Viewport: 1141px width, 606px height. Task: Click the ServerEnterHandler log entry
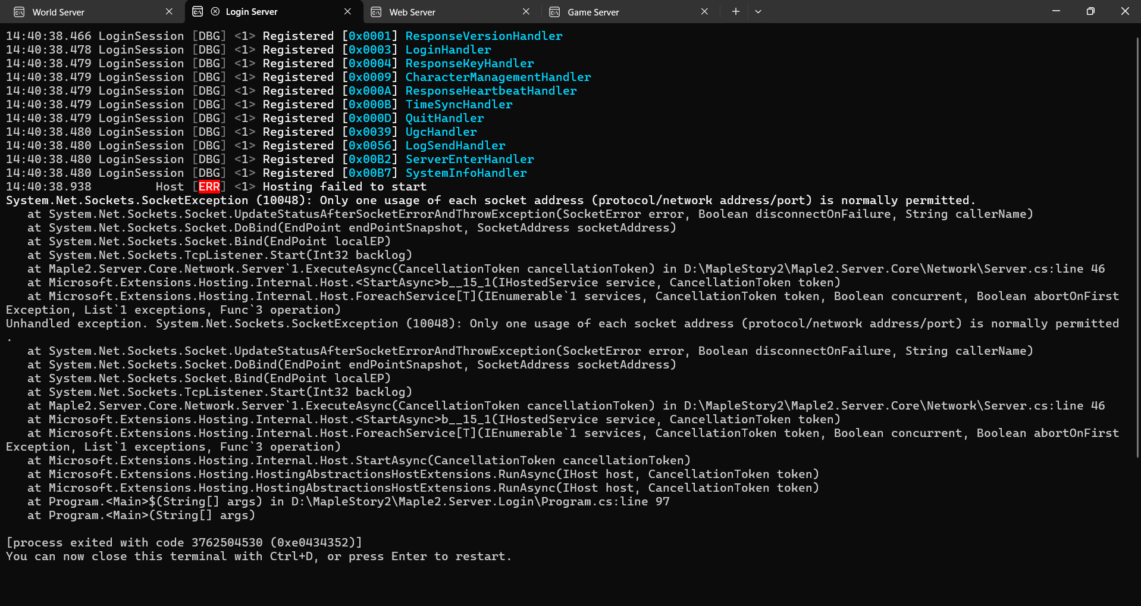469,160
